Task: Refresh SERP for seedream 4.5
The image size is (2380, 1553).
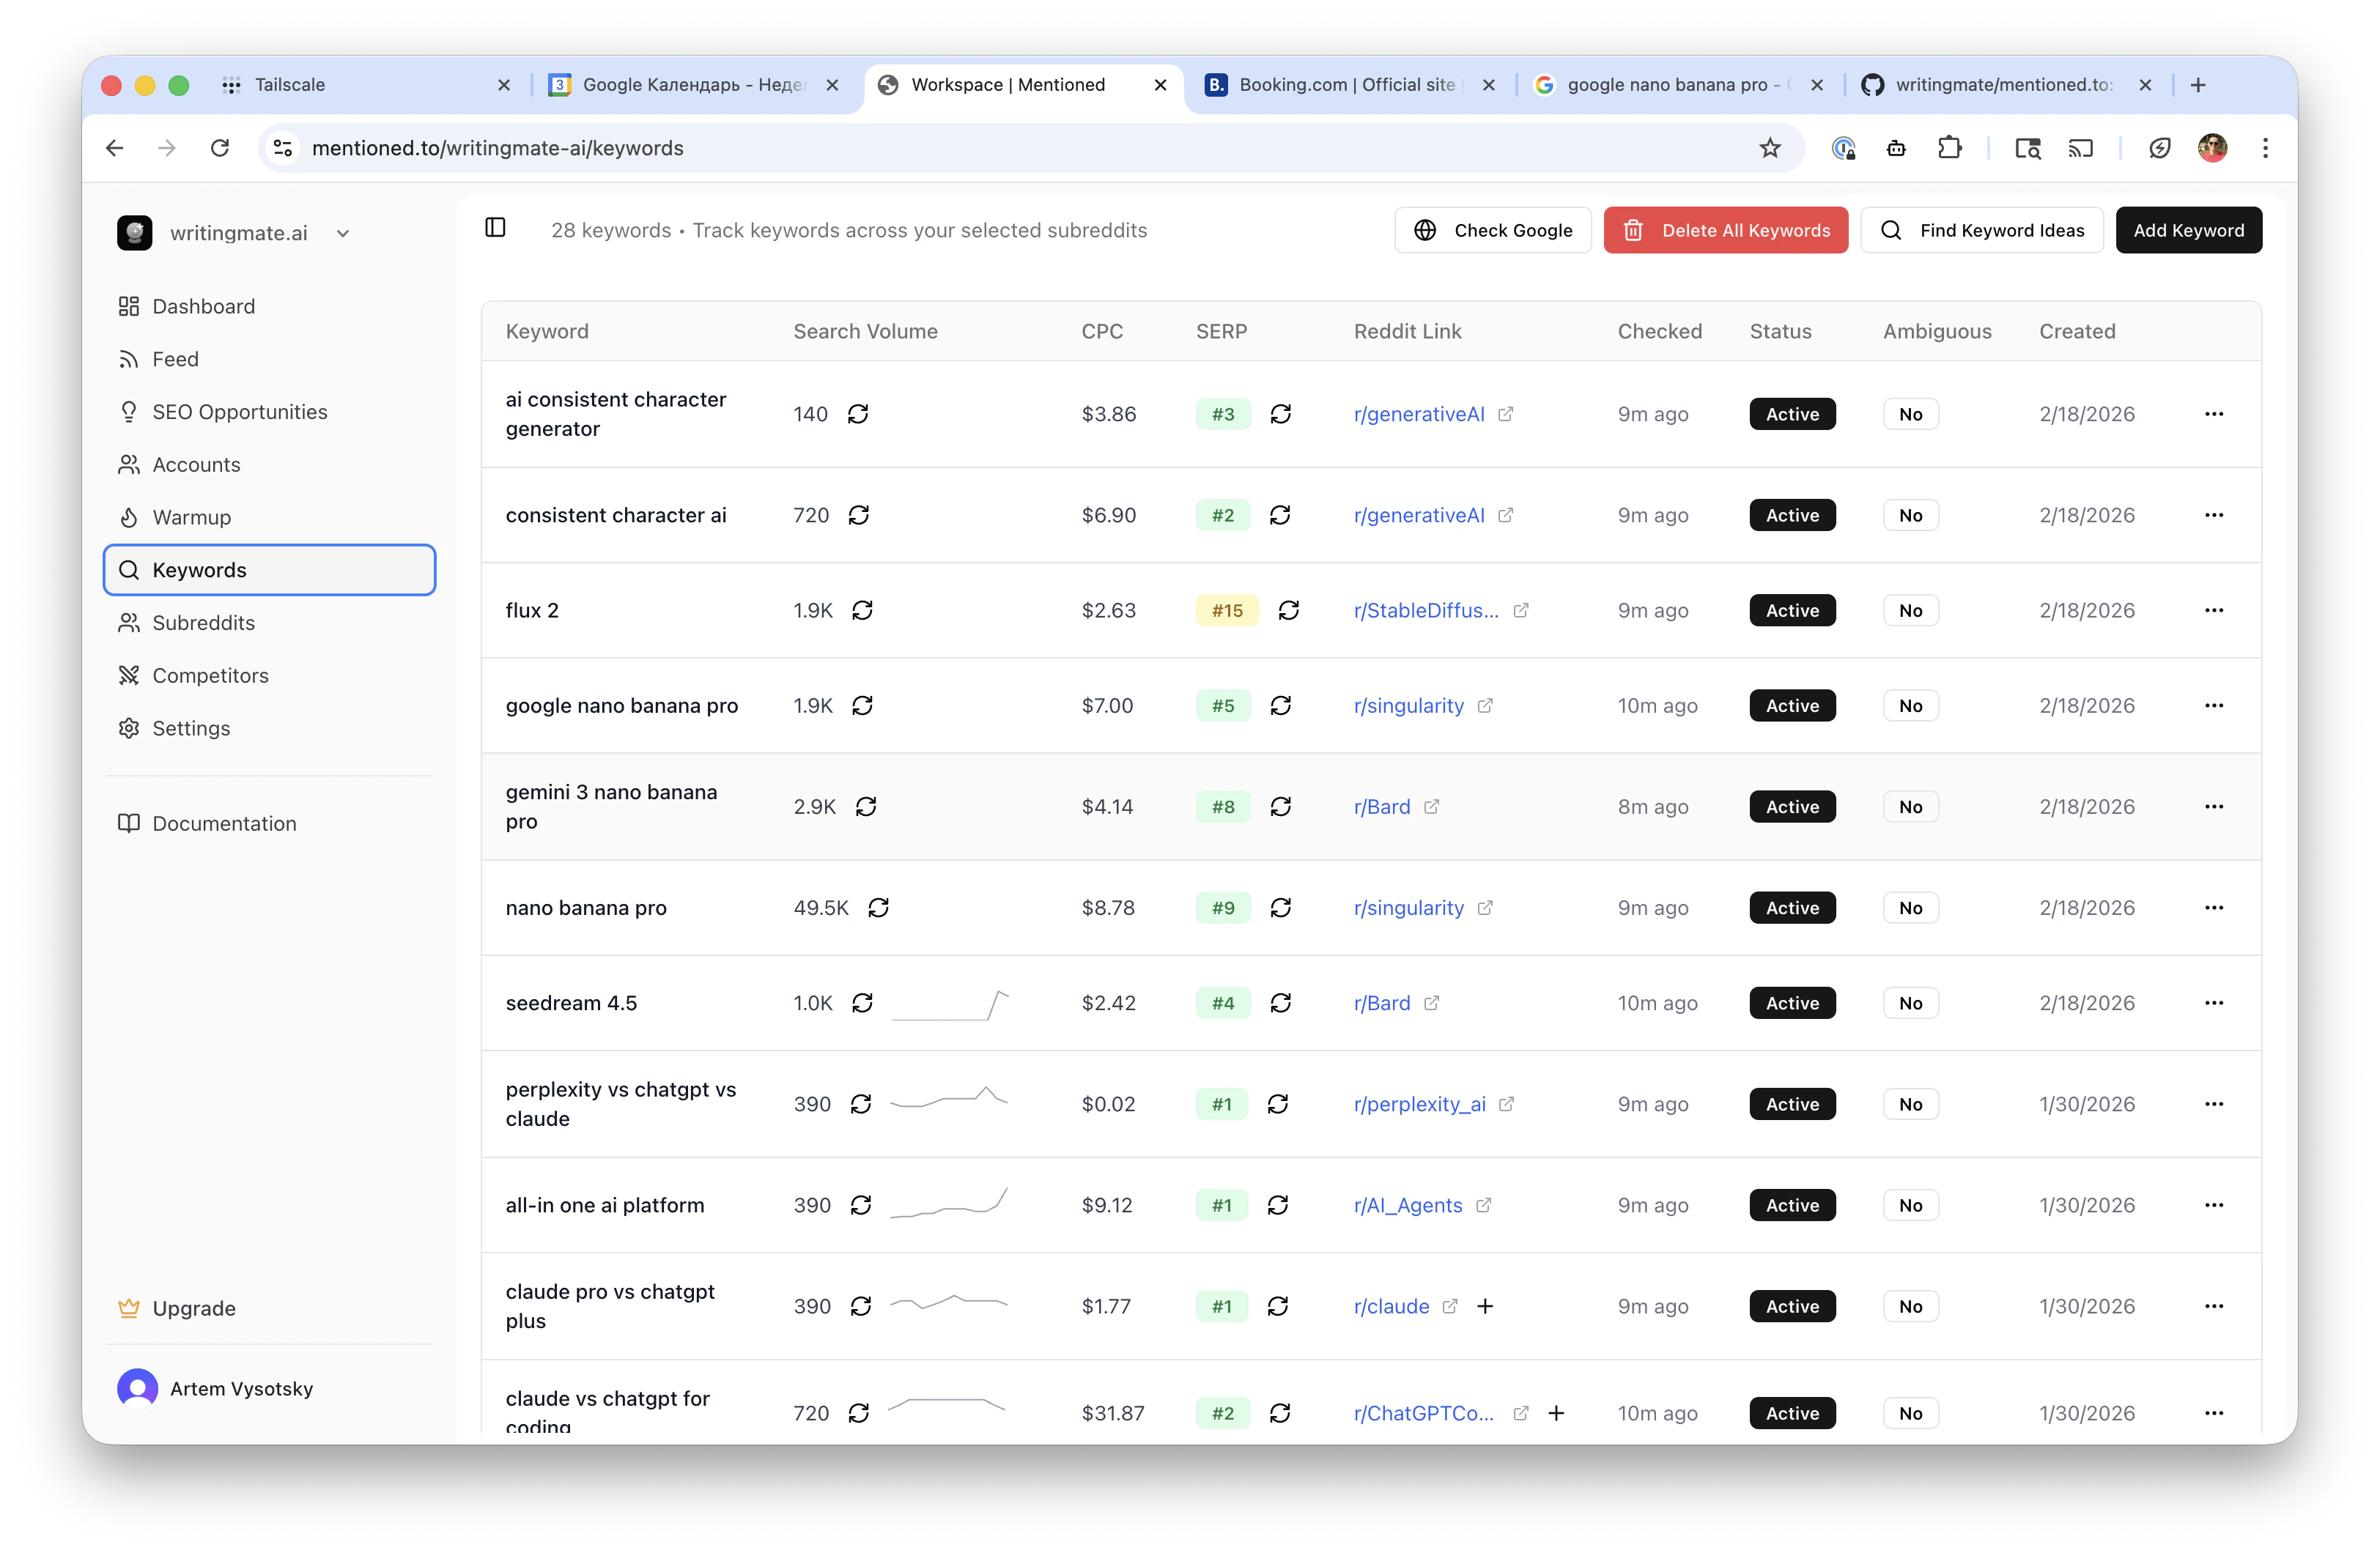Action: coord(1281,1003)
